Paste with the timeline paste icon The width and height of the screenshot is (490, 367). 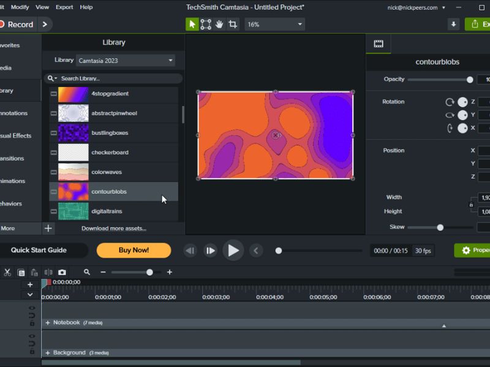34,272
